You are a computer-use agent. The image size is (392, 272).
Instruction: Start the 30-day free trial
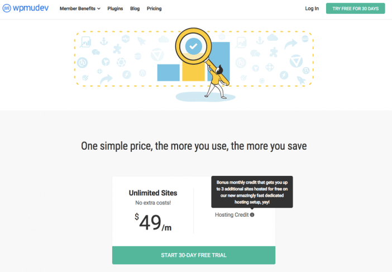(194, 255)
